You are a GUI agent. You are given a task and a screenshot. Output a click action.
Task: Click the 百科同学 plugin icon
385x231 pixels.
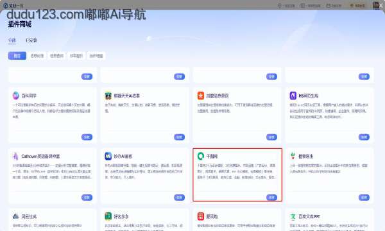(x=15, y=96)
